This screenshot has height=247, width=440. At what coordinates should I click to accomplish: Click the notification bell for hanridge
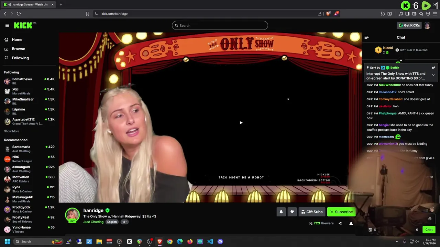[x=281, y=212]
